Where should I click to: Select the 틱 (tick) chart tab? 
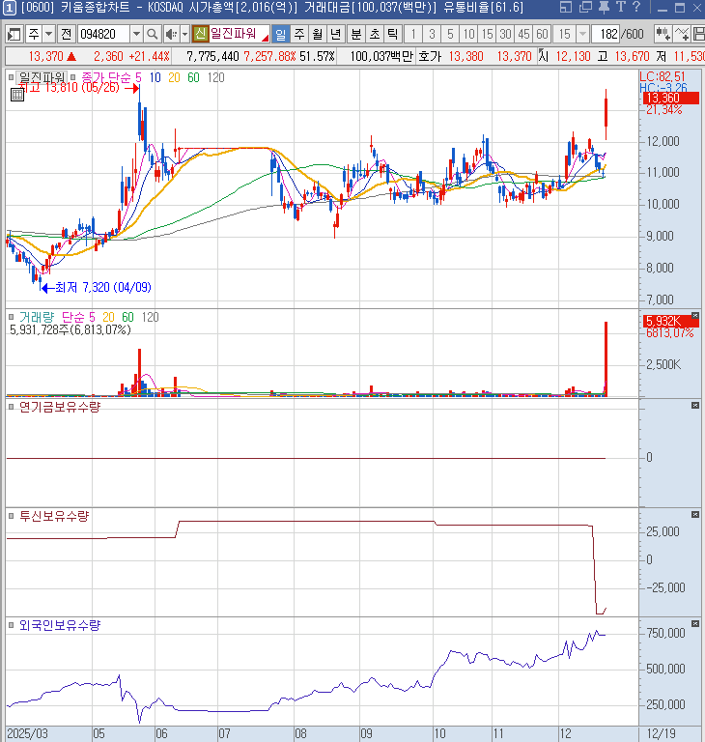click(392, 34)
